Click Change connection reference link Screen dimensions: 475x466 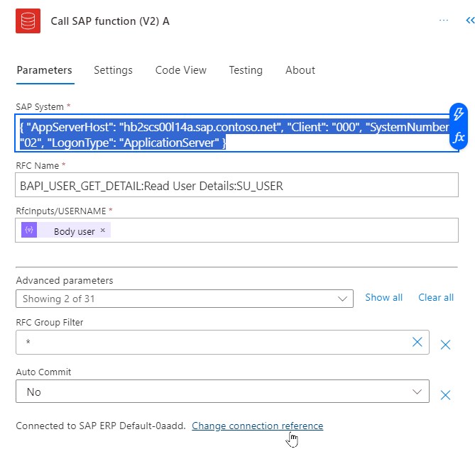[x=258, y=426]
